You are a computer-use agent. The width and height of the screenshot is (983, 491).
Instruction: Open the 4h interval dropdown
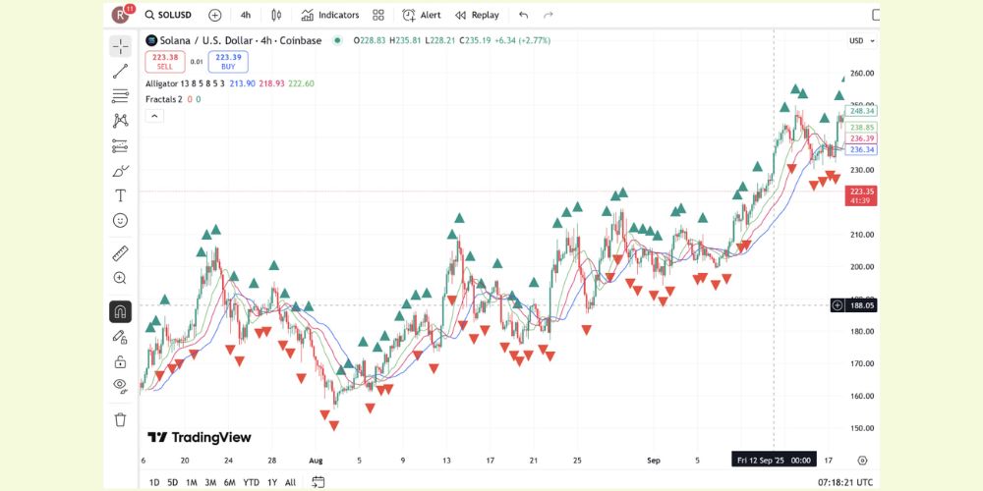(x=246, y=15)
